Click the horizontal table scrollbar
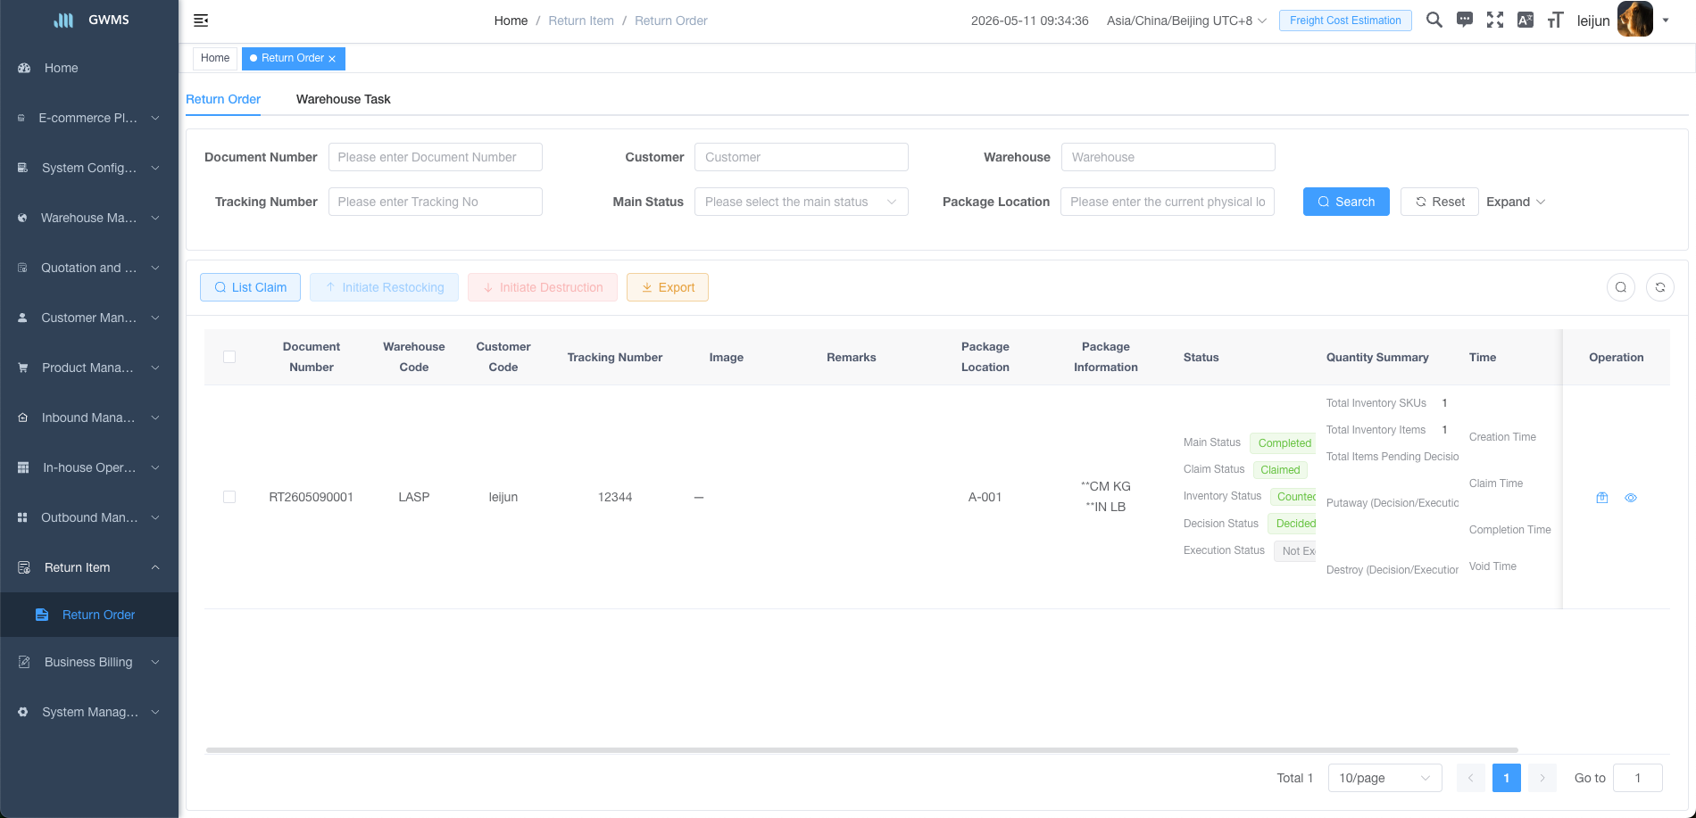This screenshot has width=1696, height=818. click(861, 750)
